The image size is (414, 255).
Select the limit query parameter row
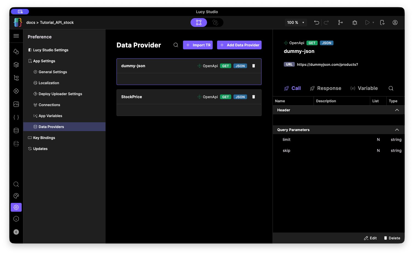[x=339, y=140]
